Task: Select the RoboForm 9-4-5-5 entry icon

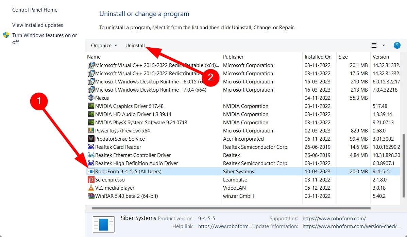Action: click(x=91, y=171)
